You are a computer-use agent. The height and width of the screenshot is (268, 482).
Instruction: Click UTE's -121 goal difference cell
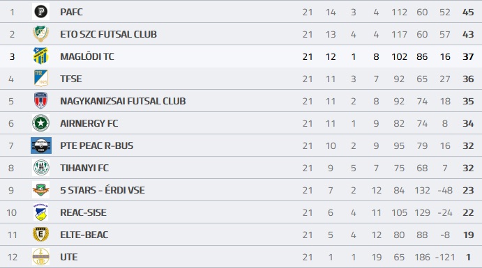pos(445,258)
